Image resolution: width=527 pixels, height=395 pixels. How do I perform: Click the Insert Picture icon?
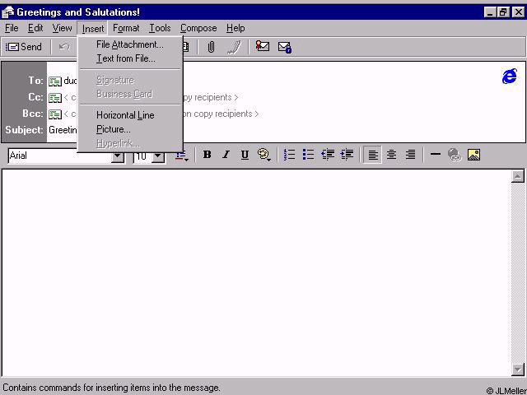[x=473, y=155]
